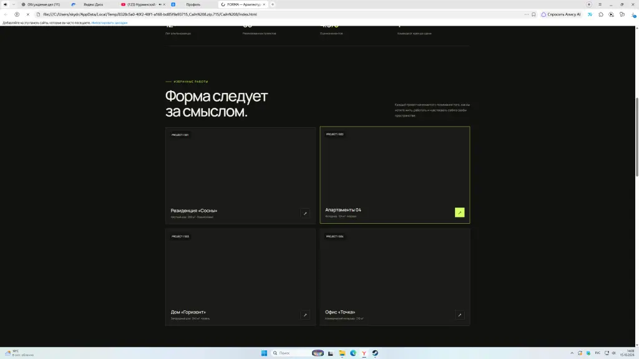Open the browser extensions puzzle icon
639x359 pixels.
coord(601,14)
